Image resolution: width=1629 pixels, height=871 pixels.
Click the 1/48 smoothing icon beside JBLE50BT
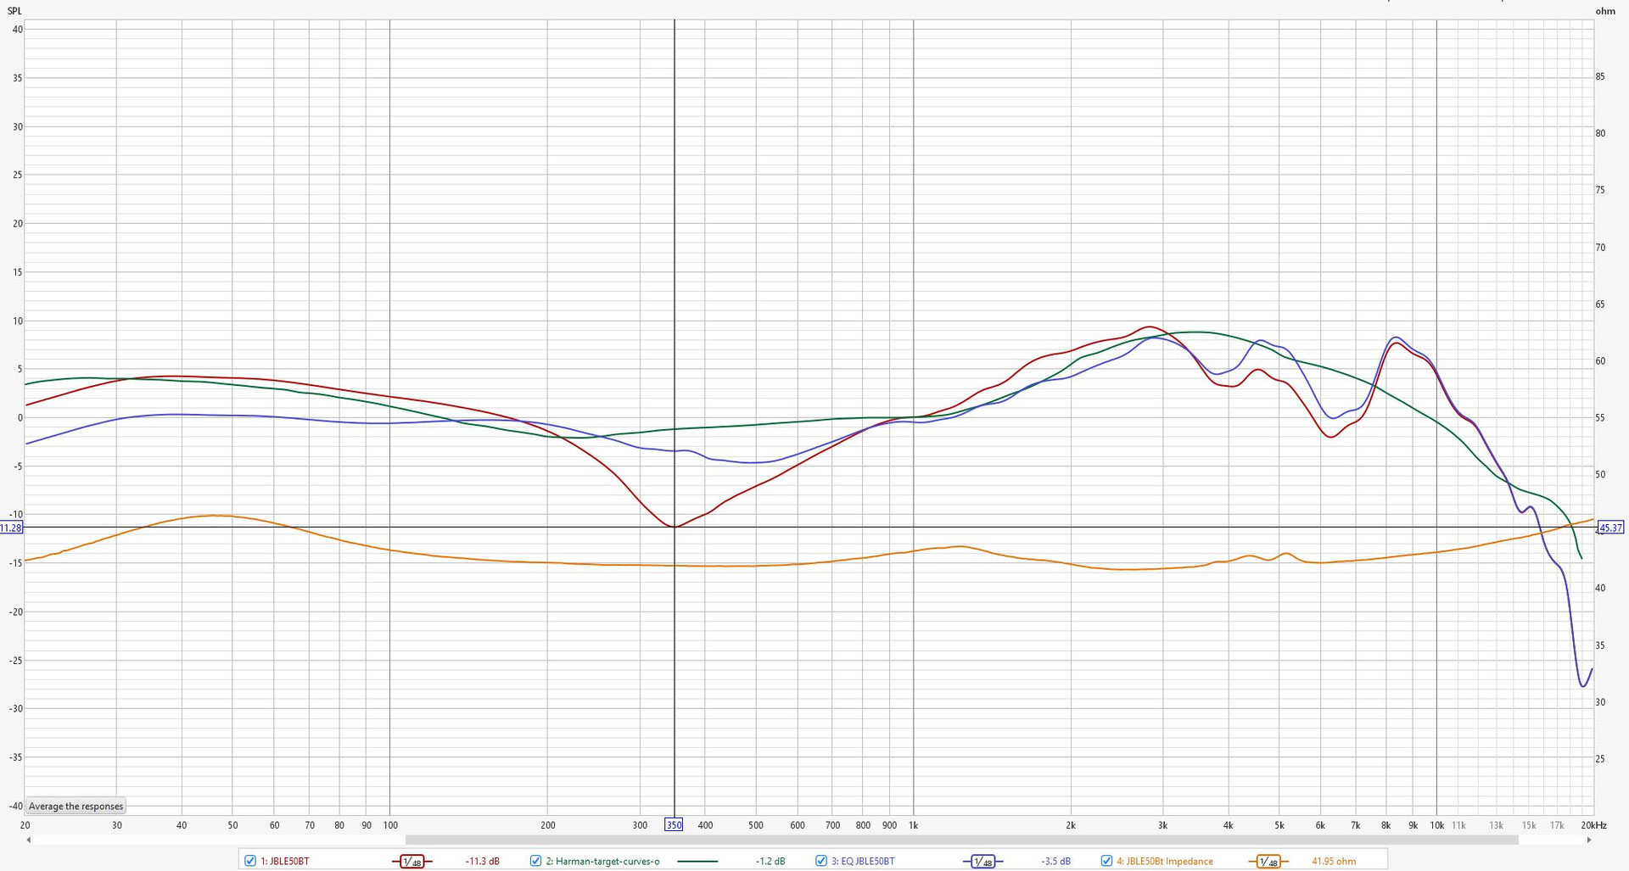click(413, 861)
